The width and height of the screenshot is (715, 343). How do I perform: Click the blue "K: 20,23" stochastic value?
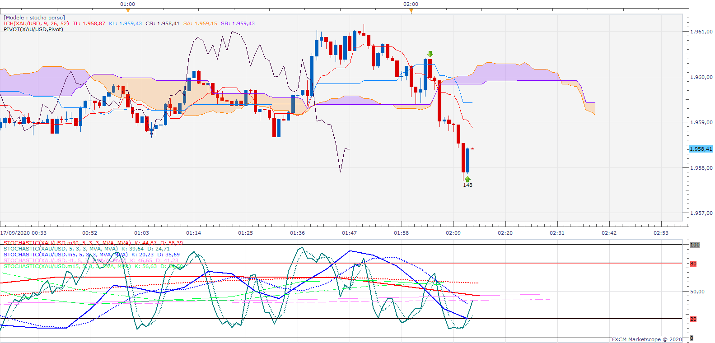[143, 255]
